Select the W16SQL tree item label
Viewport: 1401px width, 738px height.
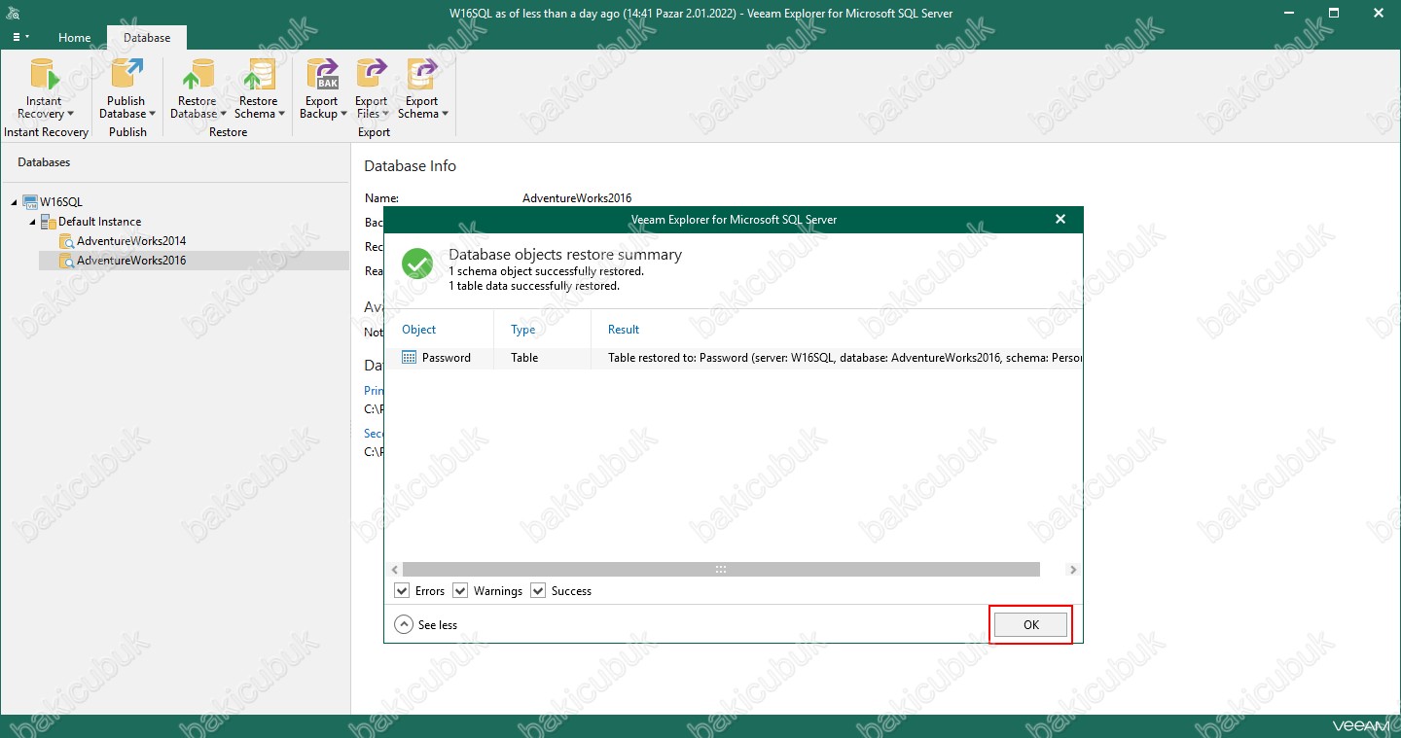coord(61,202)
